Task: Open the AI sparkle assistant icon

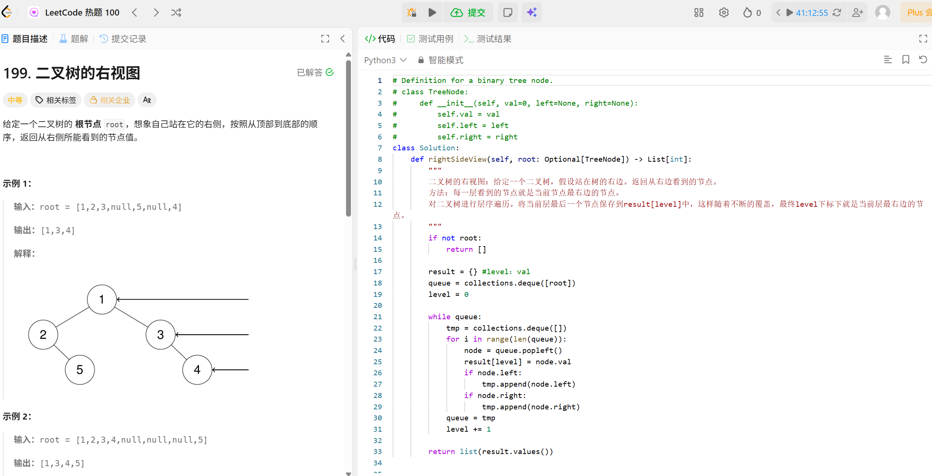Action: [x=531, y=12]
